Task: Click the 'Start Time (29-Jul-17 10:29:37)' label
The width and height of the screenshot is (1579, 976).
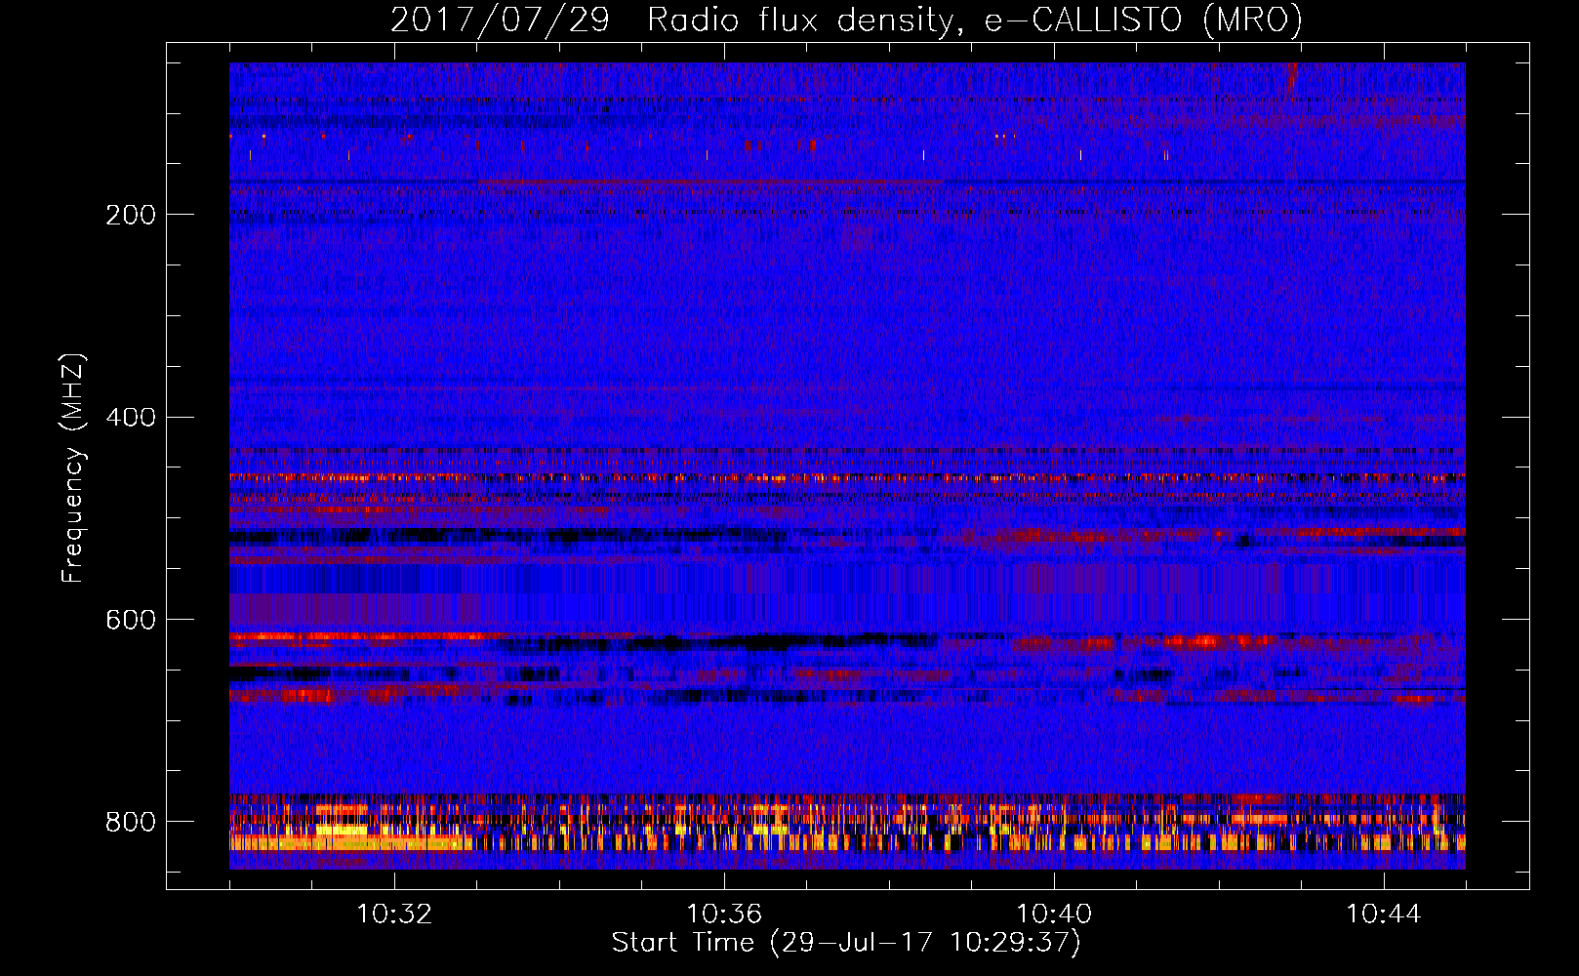Action: click(x=846, y=943)
